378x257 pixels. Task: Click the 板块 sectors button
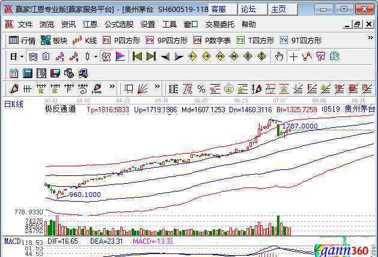coord(54,40)
